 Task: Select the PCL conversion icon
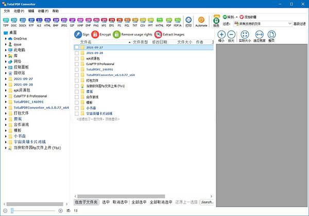pos(127,22)
